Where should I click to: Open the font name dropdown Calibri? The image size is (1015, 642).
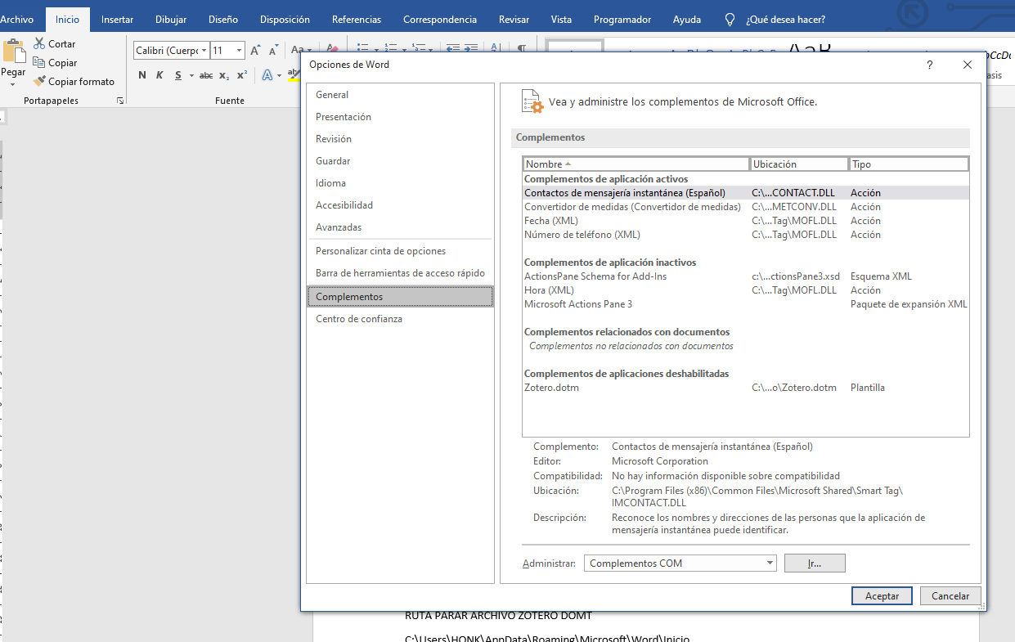pyautogui.click(x=204, y=51)
